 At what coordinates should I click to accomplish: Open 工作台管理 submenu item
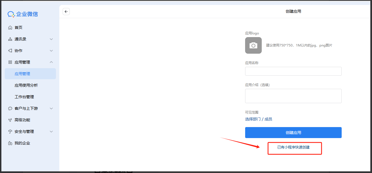(24, 97)
